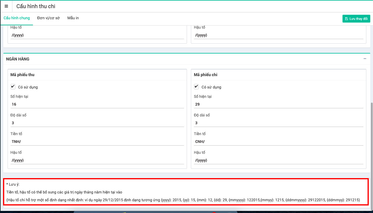Click left Hậu tố field above NGÂN HÀNG section
The width and height of the screenshot is (373, 213).
97,35
